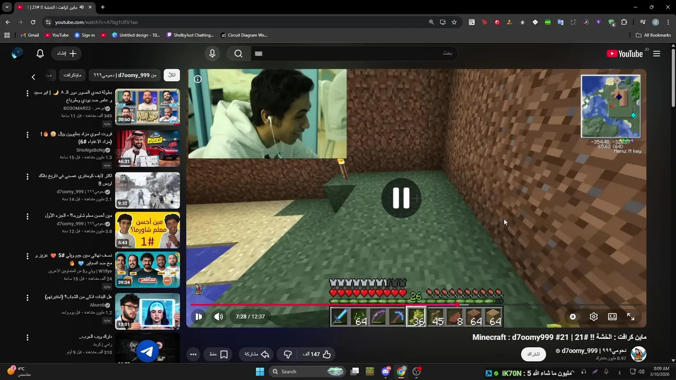This screenshot has width=676, height=380.
Task: Click the voice search microphone icon
Action: (x=212, y=53)
